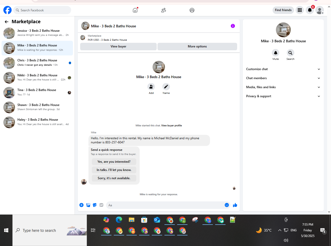The height and width of the screenshot is (246, 331).
Task: Click the Type here to search taskbar box
Action: 50,230
